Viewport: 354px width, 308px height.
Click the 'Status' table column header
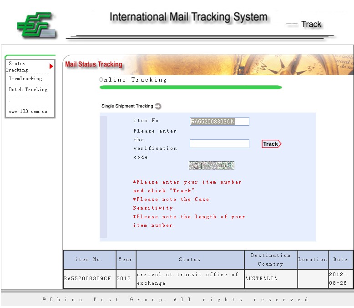[190, 260]
